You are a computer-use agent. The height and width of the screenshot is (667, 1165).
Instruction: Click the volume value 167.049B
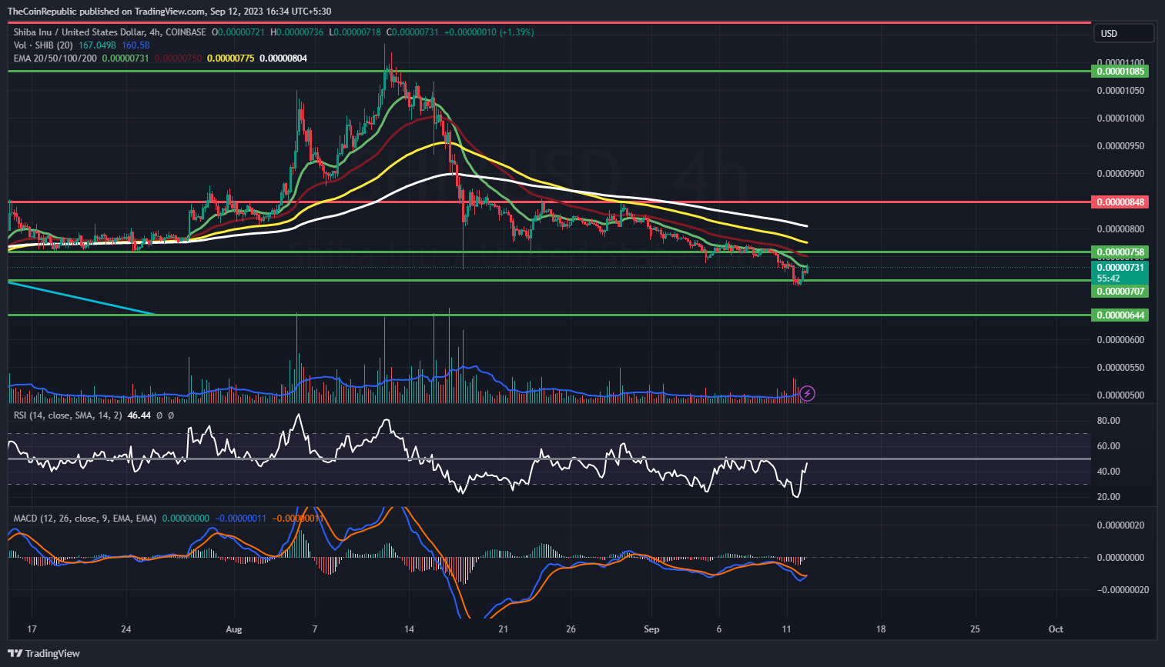[97, 45]
